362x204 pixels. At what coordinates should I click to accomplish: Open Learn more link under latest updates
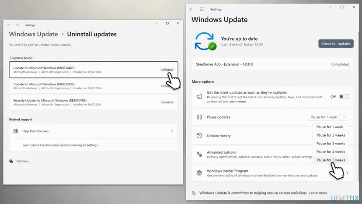237,102
